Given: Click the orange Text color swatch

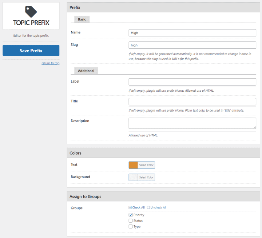Looking at the screenshot, I should pyautogui.click(x=133, y=165).
